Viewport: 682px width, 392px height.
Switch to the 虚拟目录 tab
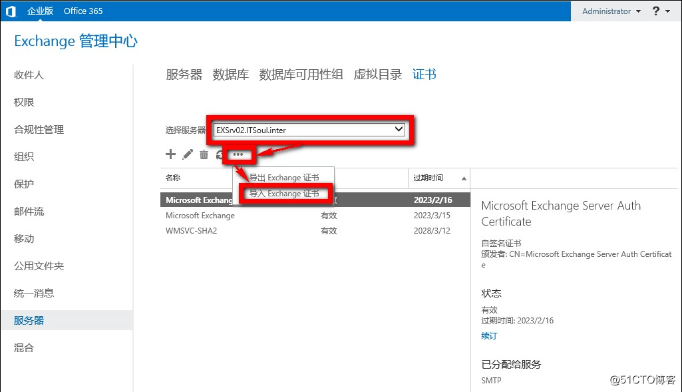click(x=377, y=75)
